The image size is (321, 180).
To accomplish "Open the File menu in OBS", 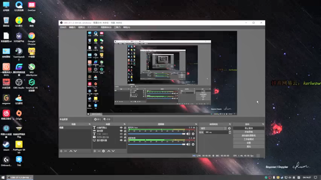I will 63,27.
